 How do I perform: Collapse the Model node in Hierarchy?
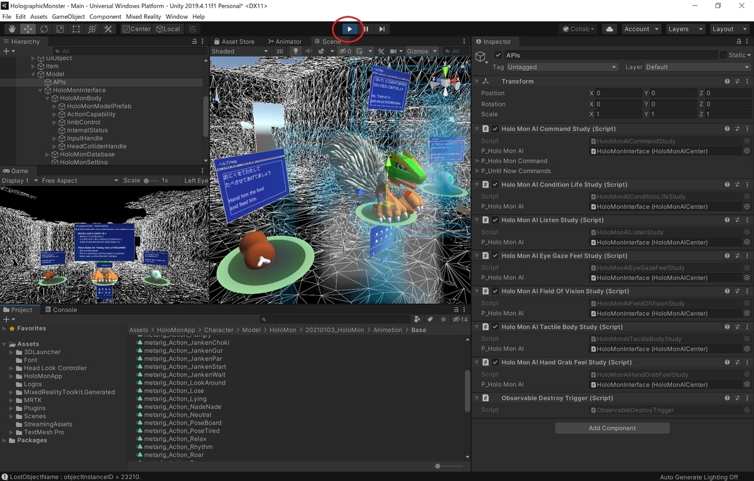tap(33, 74)
